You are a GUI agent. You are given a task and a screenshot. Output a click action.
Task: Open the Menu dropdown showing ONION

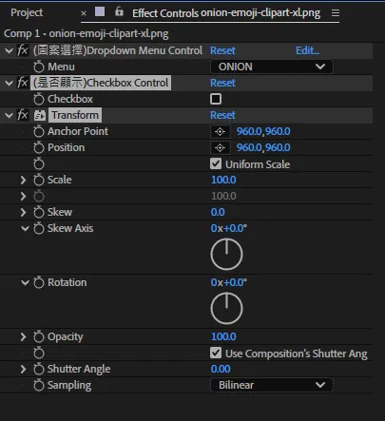pos(272,67)
